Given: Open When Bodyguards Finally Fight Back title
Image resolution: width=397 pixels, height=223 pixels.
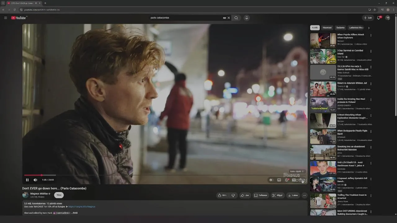Looking at the screenshot, I should pyautogui.click(x=352, y=132).
